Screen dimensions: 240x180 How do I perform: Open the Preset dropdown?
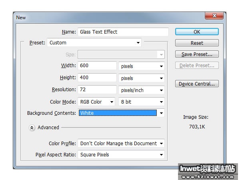94,43
